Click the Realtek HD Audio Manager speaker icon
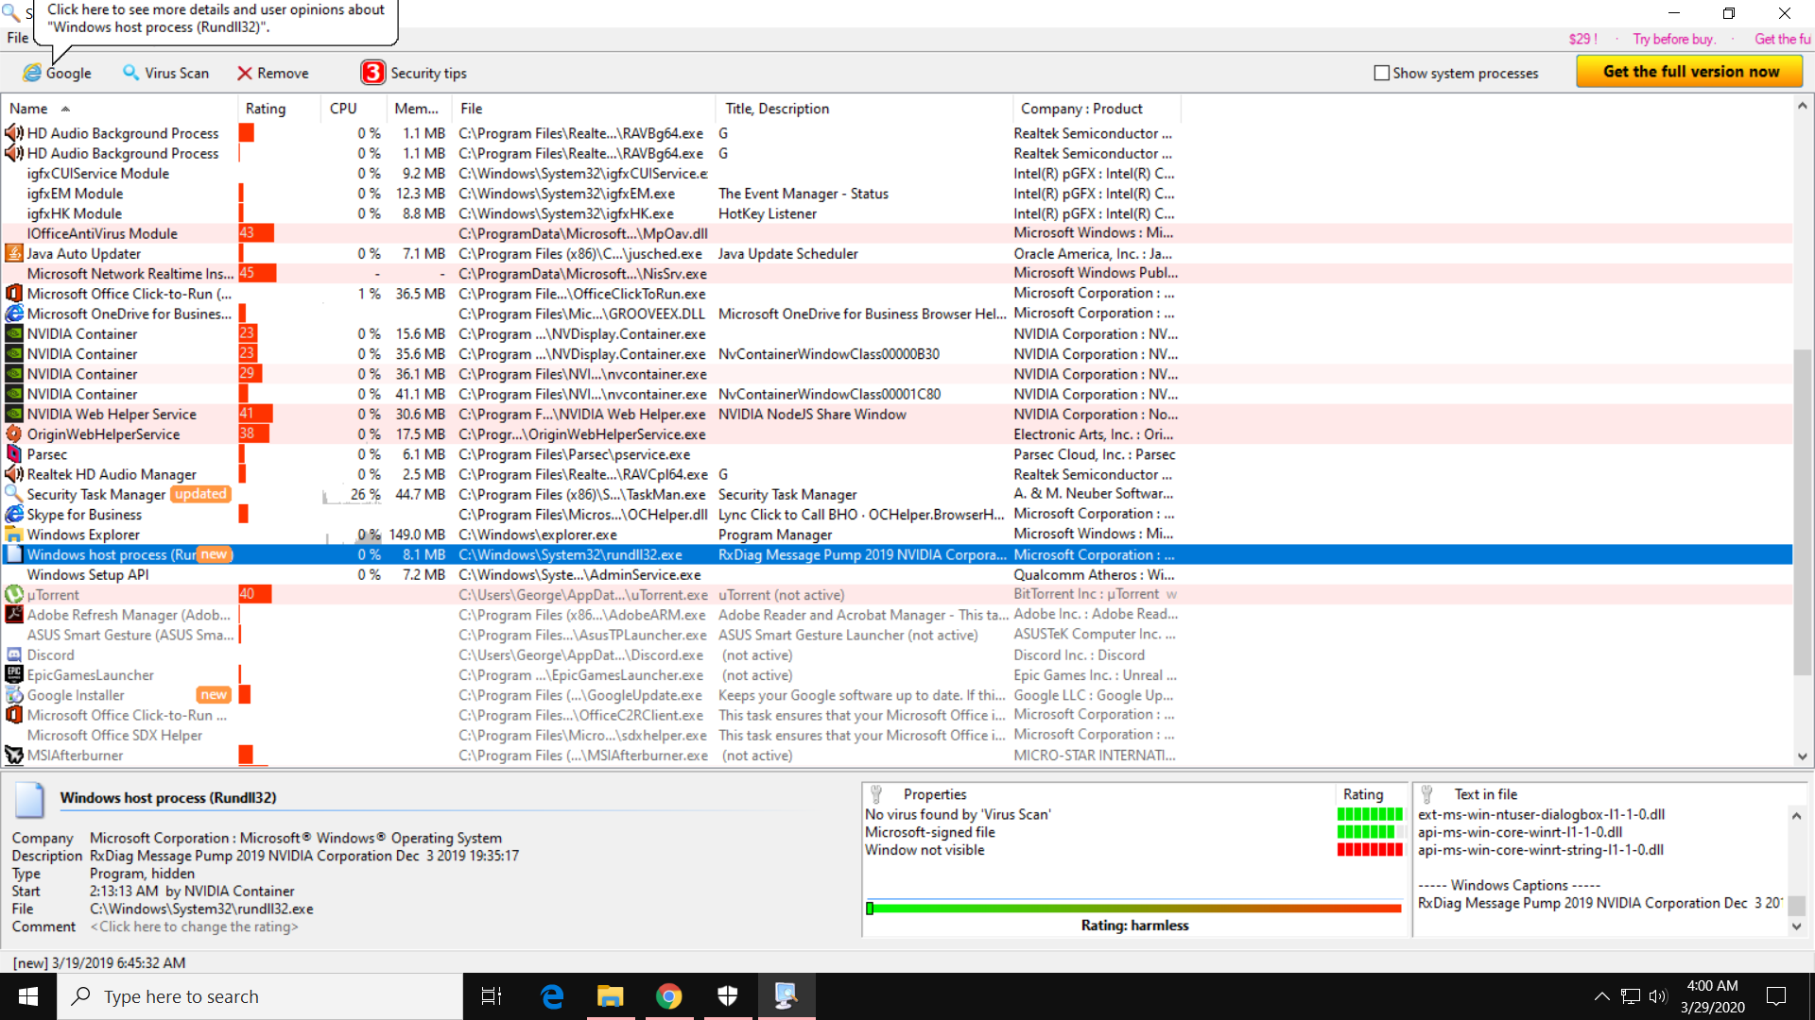The width and height of the screenshot is (1815, 1020). click(x=14, y=474)
